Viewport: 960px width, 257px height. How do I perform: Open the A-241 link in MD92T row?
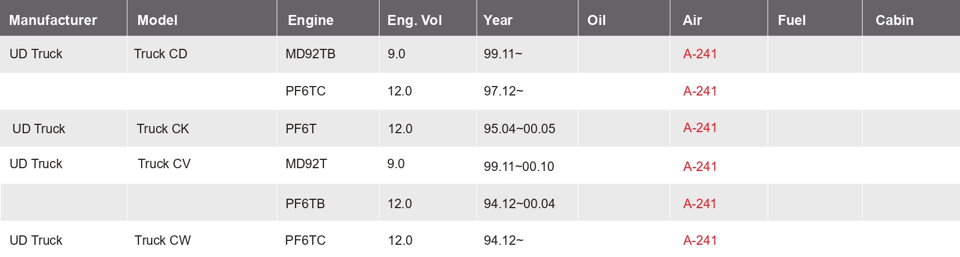click(700, 167)
